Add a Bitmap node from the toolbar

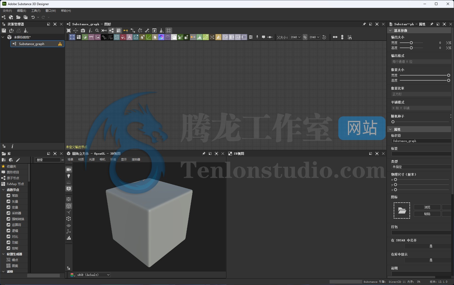98,37
